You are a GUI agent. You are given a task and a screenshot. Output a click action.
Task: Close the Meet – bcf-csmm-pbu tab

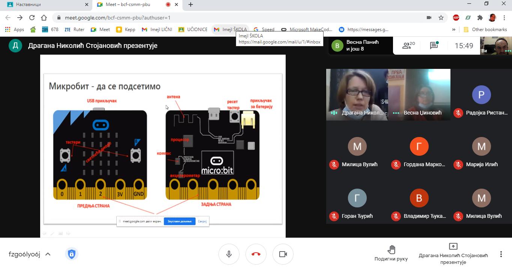coord(177,4)
